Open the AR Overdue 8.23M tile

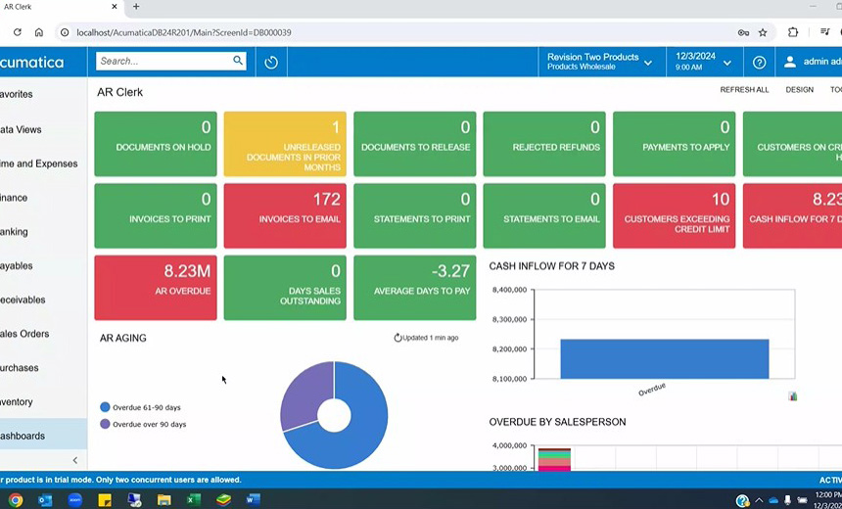tap(156, 288)
